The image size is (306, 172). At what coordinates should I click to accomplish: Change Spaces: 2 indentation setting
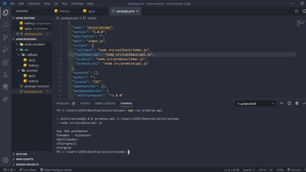(249, 170)
